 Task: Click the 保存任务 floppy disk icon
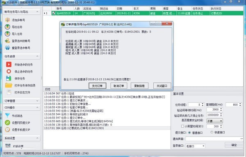(9, 78)
